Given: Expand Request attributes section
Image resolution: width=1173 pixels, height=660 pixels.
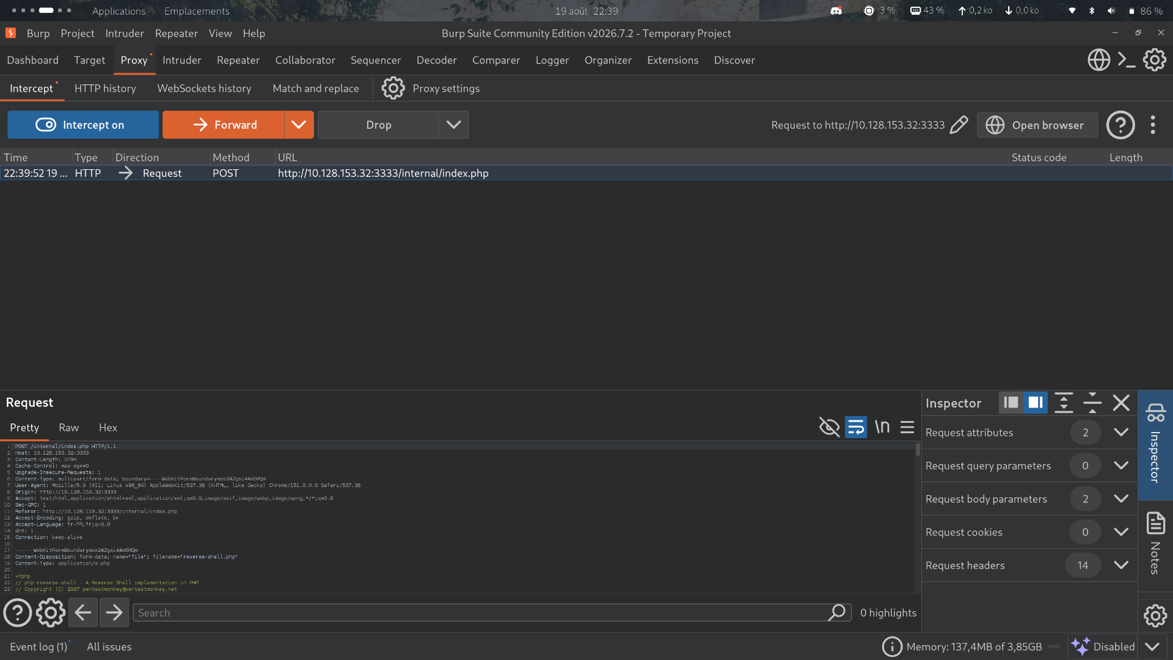Looking at the screenshot, I should (1121, 432).
